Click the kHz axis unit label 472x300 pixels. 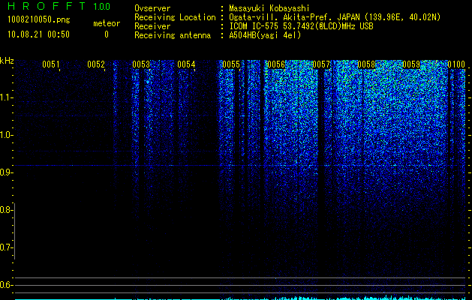point(7,61)
